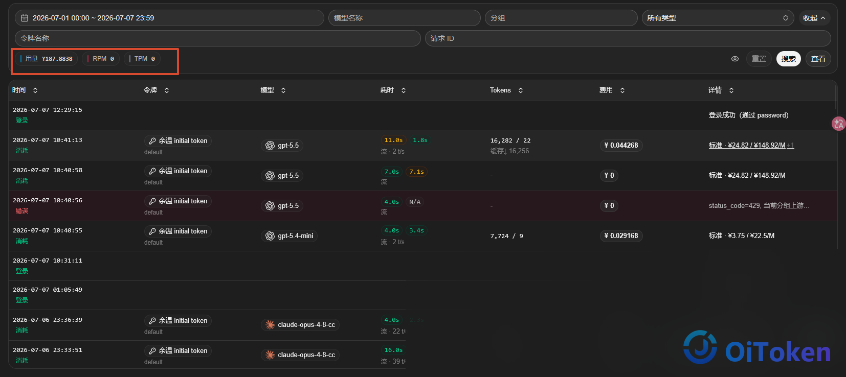Collapse the filter panel with 收起
Viewport: 846px width, 377px height.
tap(814, 18)
